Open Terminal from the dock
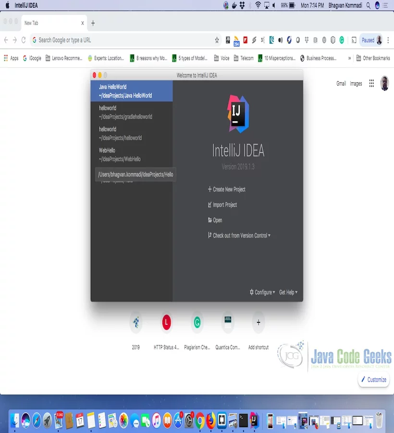 coord(243,420)
